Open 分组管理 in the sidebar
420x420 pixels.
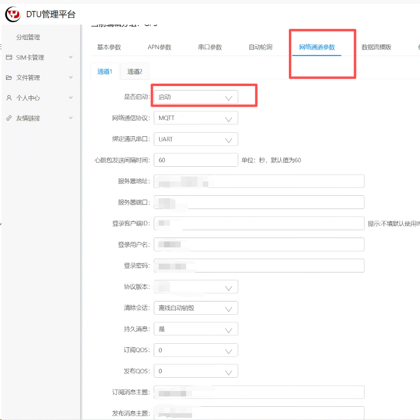(28, 37)
